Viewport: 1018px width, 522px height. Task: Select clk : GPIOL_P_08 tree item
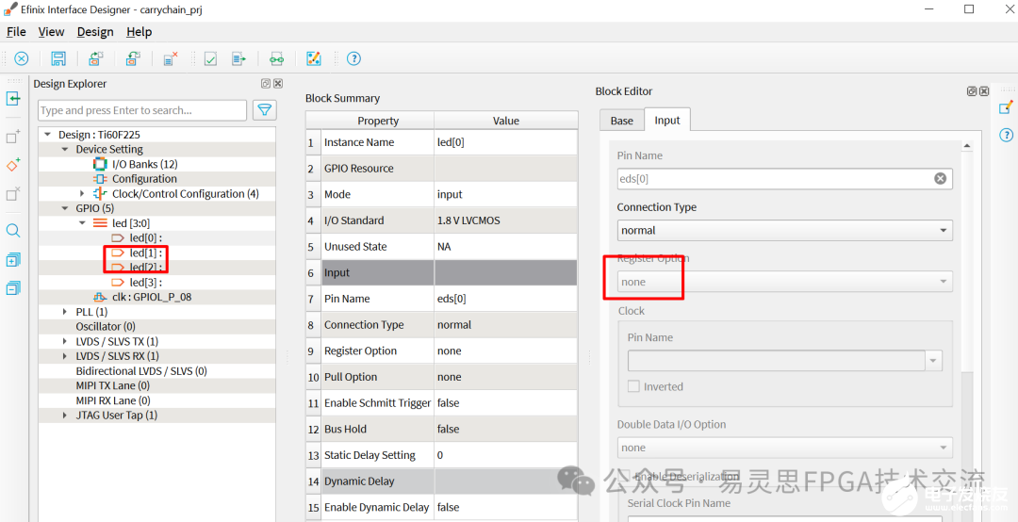(x=151, y=297)
